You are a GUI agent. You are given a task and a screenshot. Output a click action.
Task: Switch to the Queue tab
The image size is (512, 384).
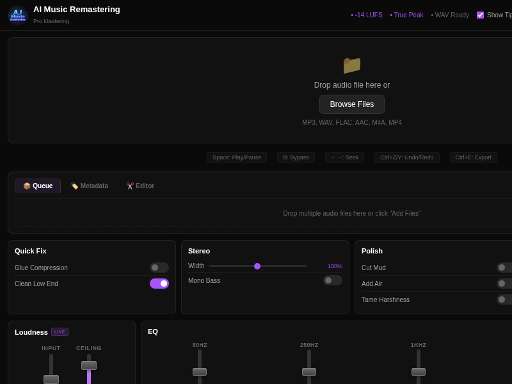point(38,186)
